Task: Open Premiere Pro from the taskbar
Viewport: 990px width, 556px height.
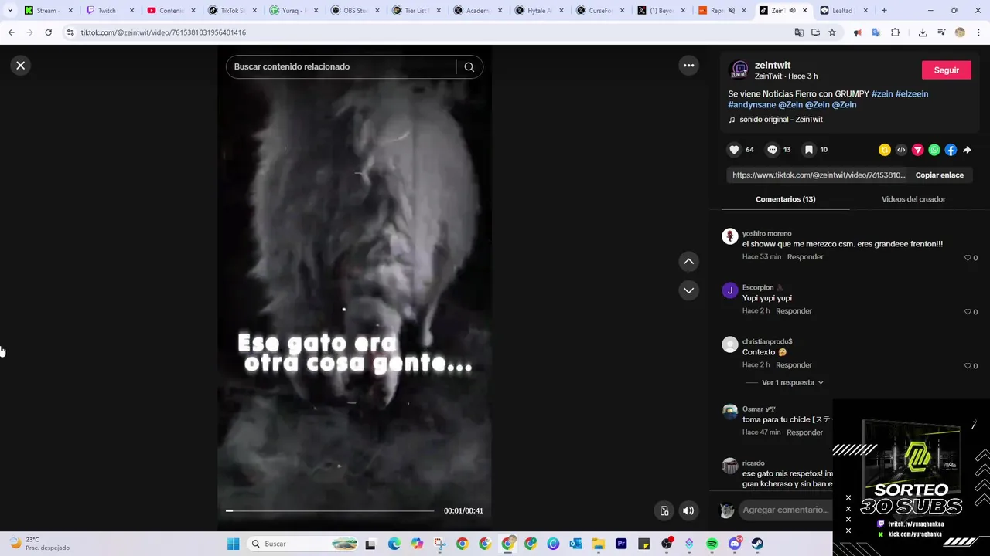Action: tap(621, 544)
